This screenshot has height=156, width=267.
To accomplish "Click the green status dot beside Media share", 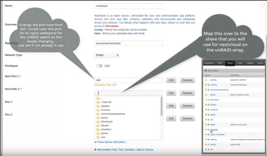I will coord(206,124).
